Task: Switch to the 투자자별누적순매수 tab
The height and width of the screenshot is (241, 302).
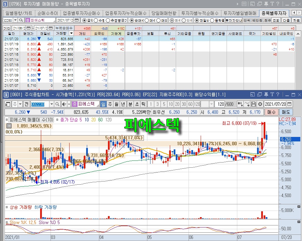Action: tap(200, 13)
